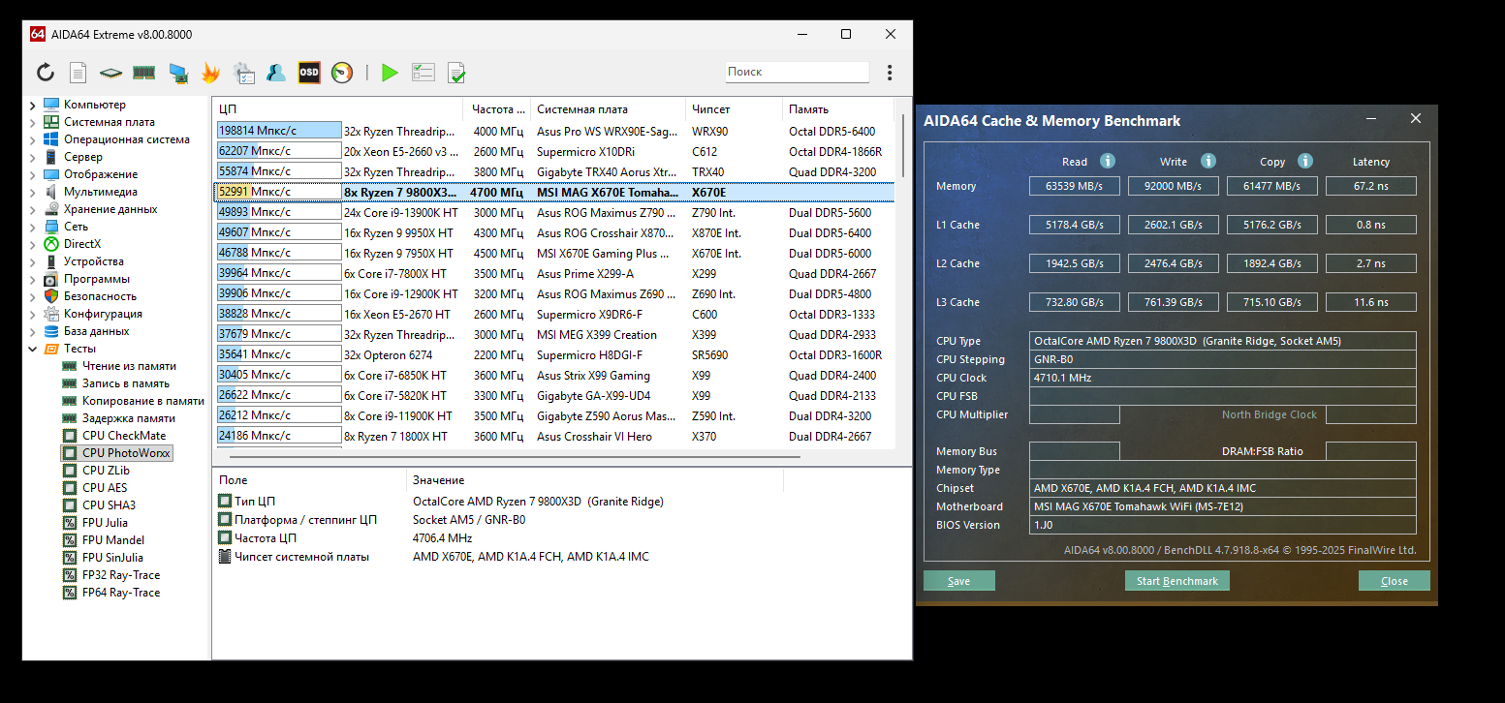Open the CPU chip toolbar icon
Screen dimensions: 1505x703
(x=110, y=73)
